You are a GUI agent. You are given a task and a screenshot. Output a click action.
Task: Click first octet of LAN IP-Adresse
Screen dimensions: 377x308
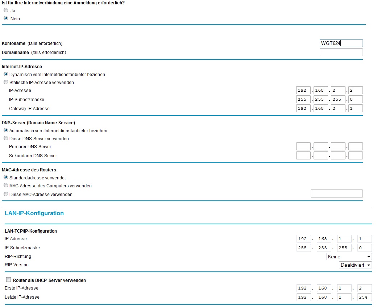click(x=304, y=239)
